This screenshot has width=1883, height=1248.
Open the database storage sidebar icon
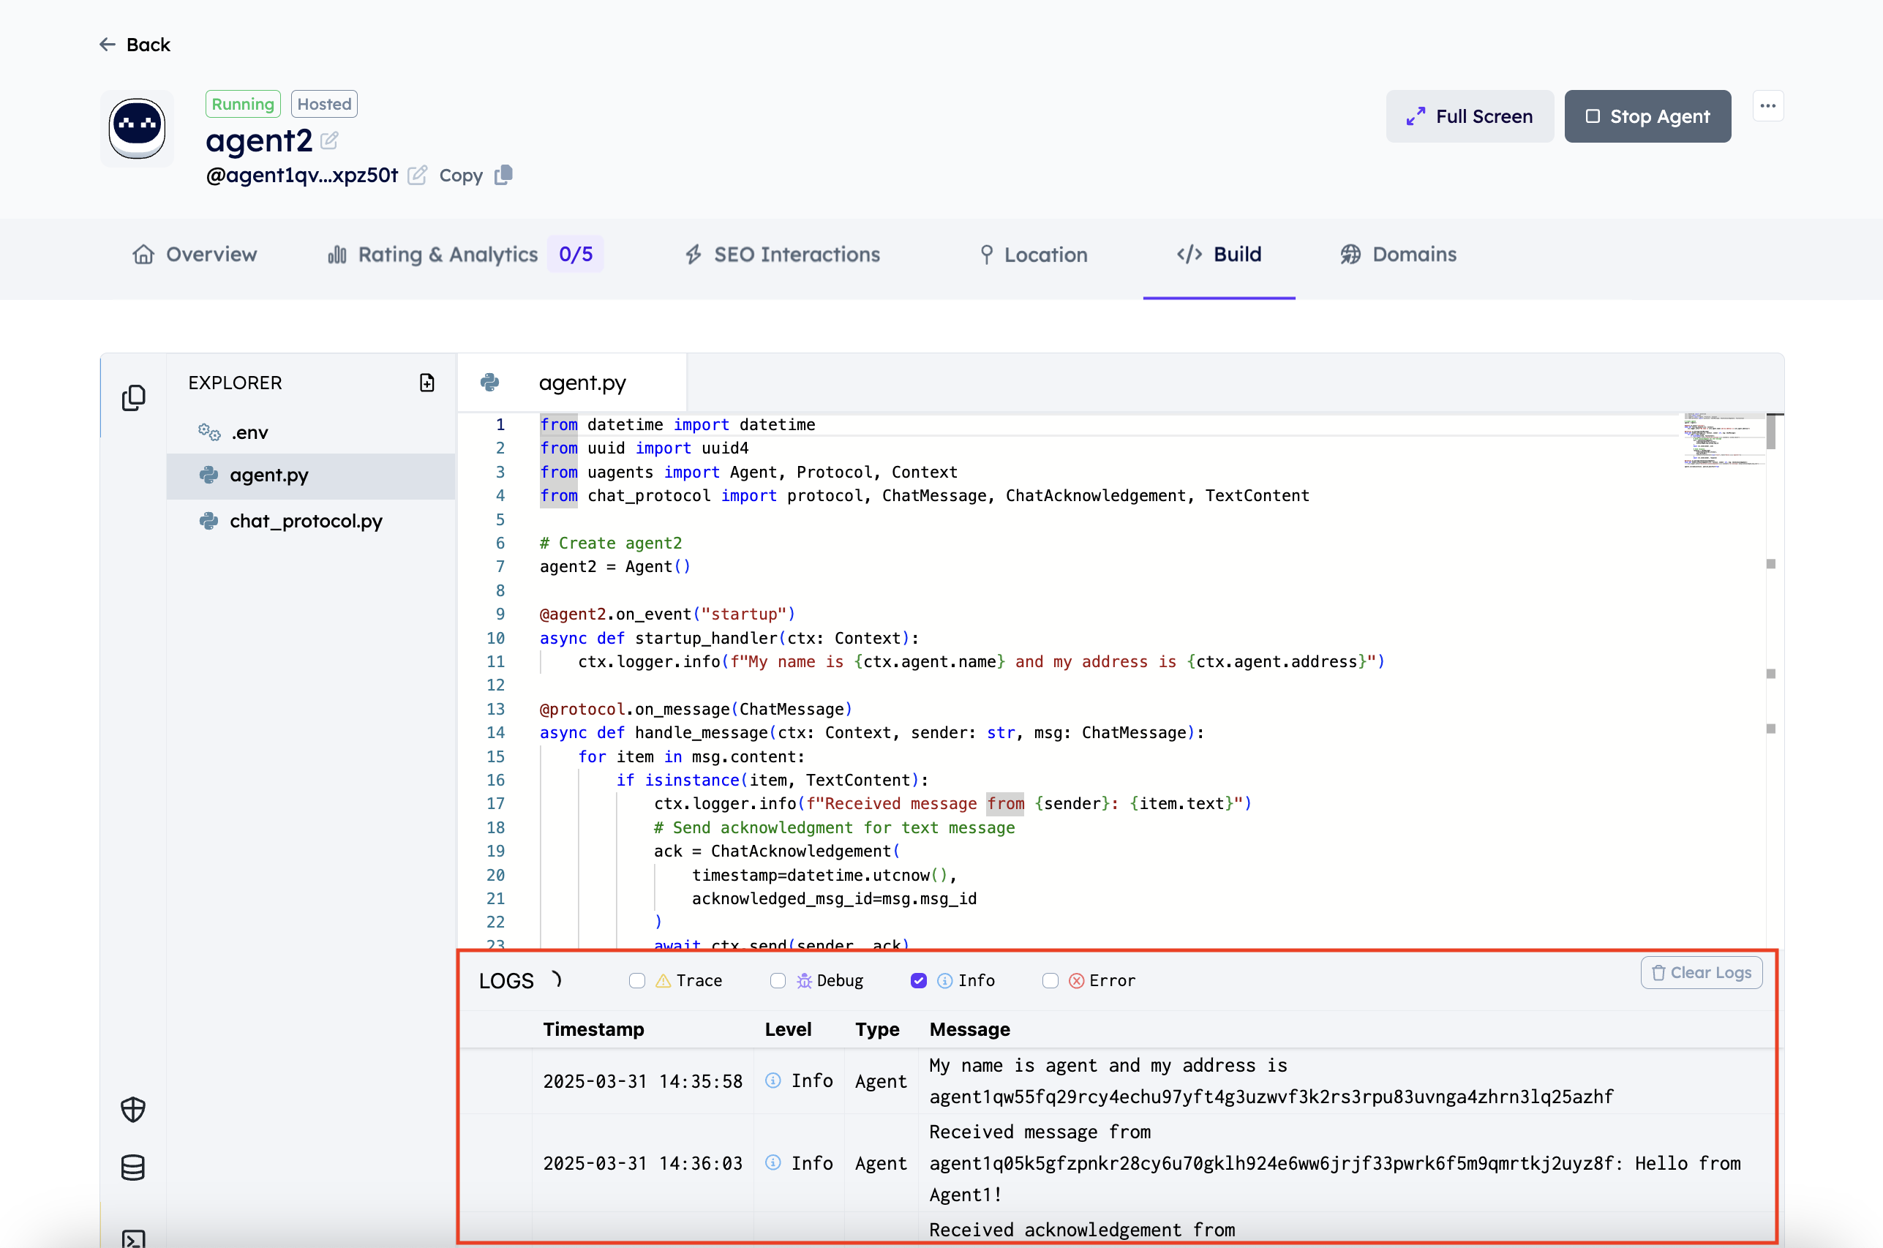[x=133, y=1167]
